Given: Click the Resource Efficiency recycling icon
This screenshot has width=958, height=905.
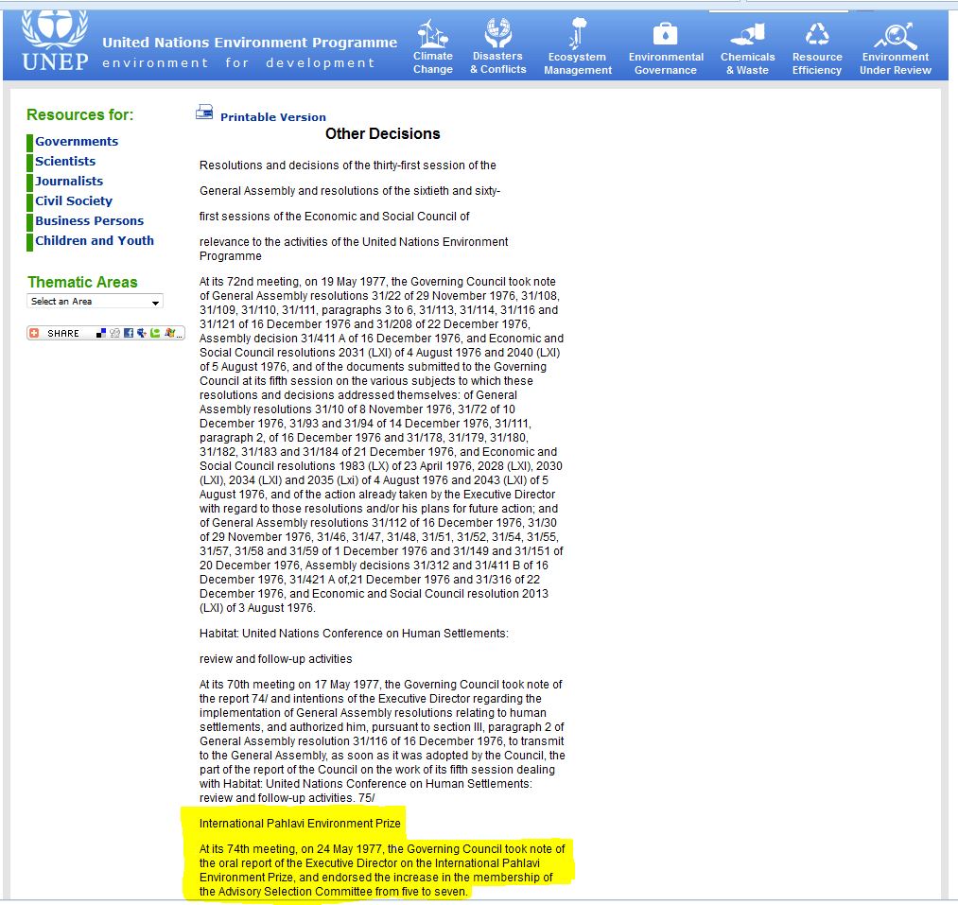Looking at the screenshot, I should 817,34.
